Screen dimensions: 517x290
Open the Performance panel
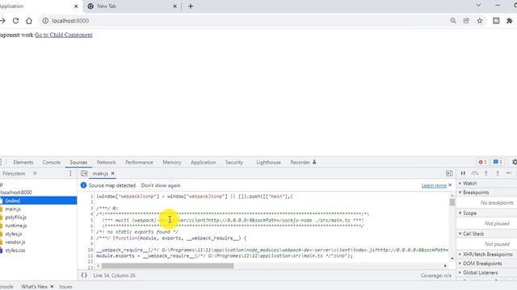(x=139, y=163)
